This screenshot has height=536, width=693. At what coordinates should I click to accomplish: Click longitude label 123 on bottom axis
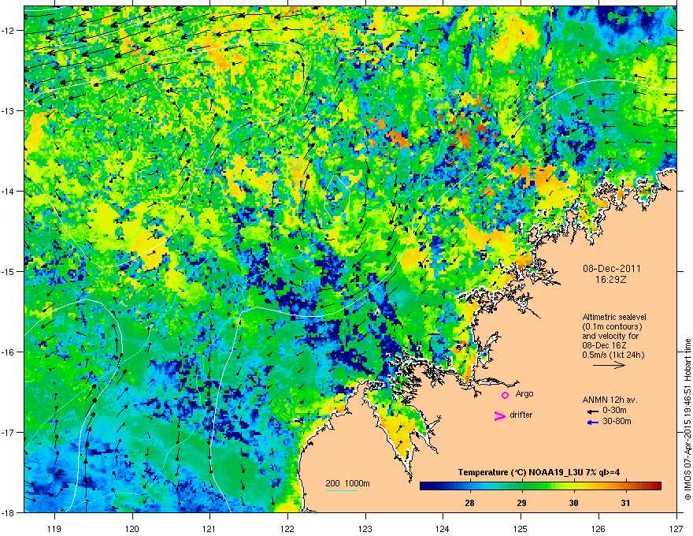[x=365, y=528]
